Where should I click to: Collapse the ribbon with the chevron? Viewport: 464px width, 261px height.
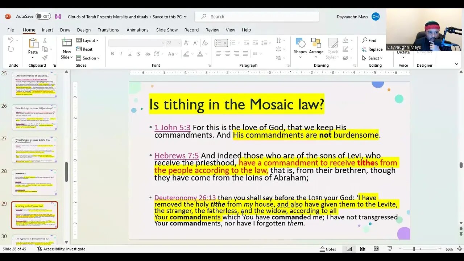pyautogui.click(x=456, y=64)
